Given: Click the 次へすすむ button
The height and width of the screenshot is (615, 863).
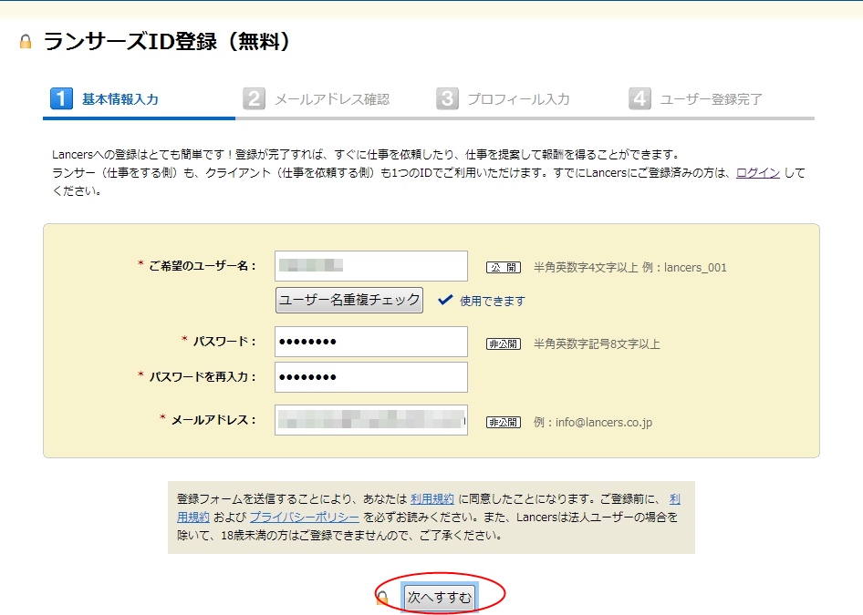Looking at the screenshot, I should point(439,598).
